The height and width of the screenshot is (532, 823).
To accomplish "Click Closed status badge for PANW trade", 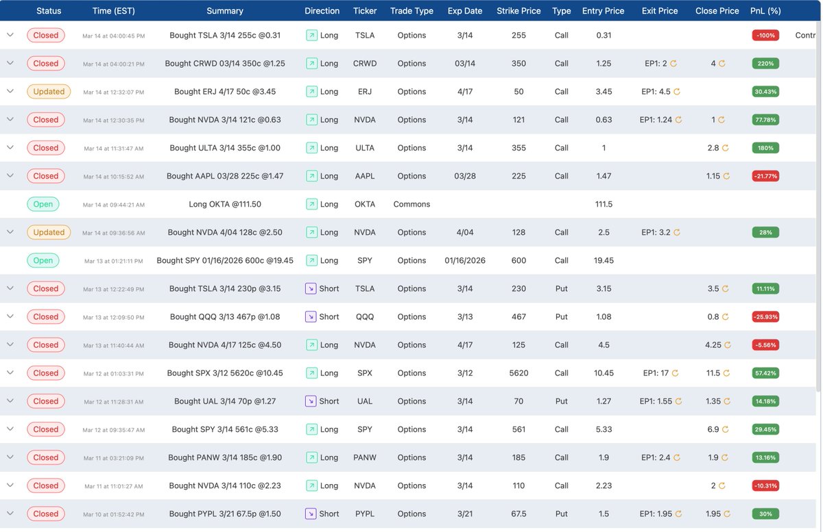I will coord(46,457).
